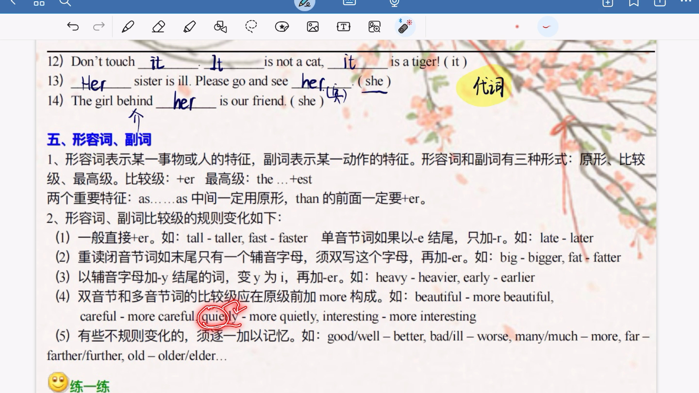Click the Redo button

tap(98, 27)
